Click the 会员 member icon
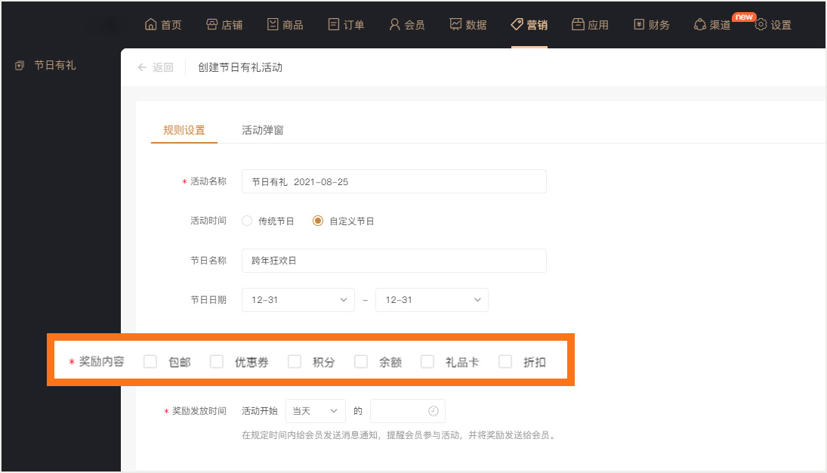Image resolution: width=827 pixels, height=473 pixels. coord(394,24)
